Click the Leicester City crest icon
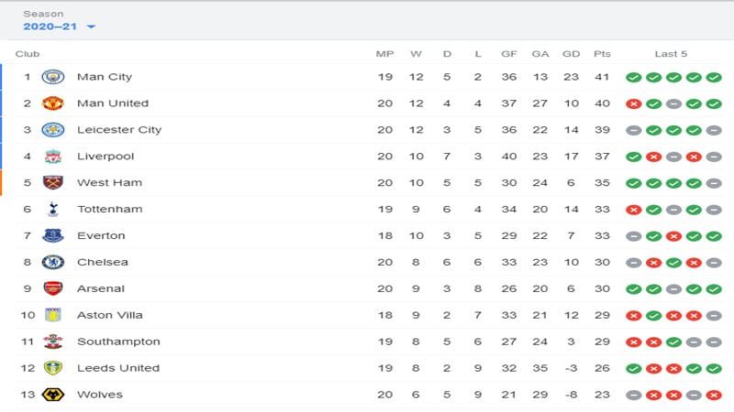Image resolution: width=734 pixels, height=412 pixels. [x=53, y=130]
